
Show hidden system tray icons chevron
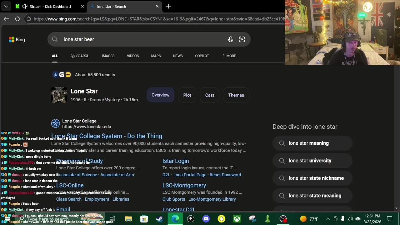[x=327, y=219]
